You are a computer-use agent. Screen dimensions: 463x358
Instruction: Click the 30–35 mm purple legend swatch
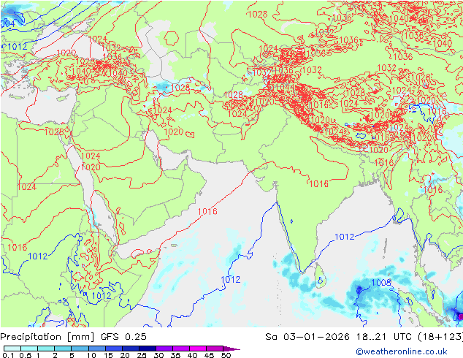164,349
